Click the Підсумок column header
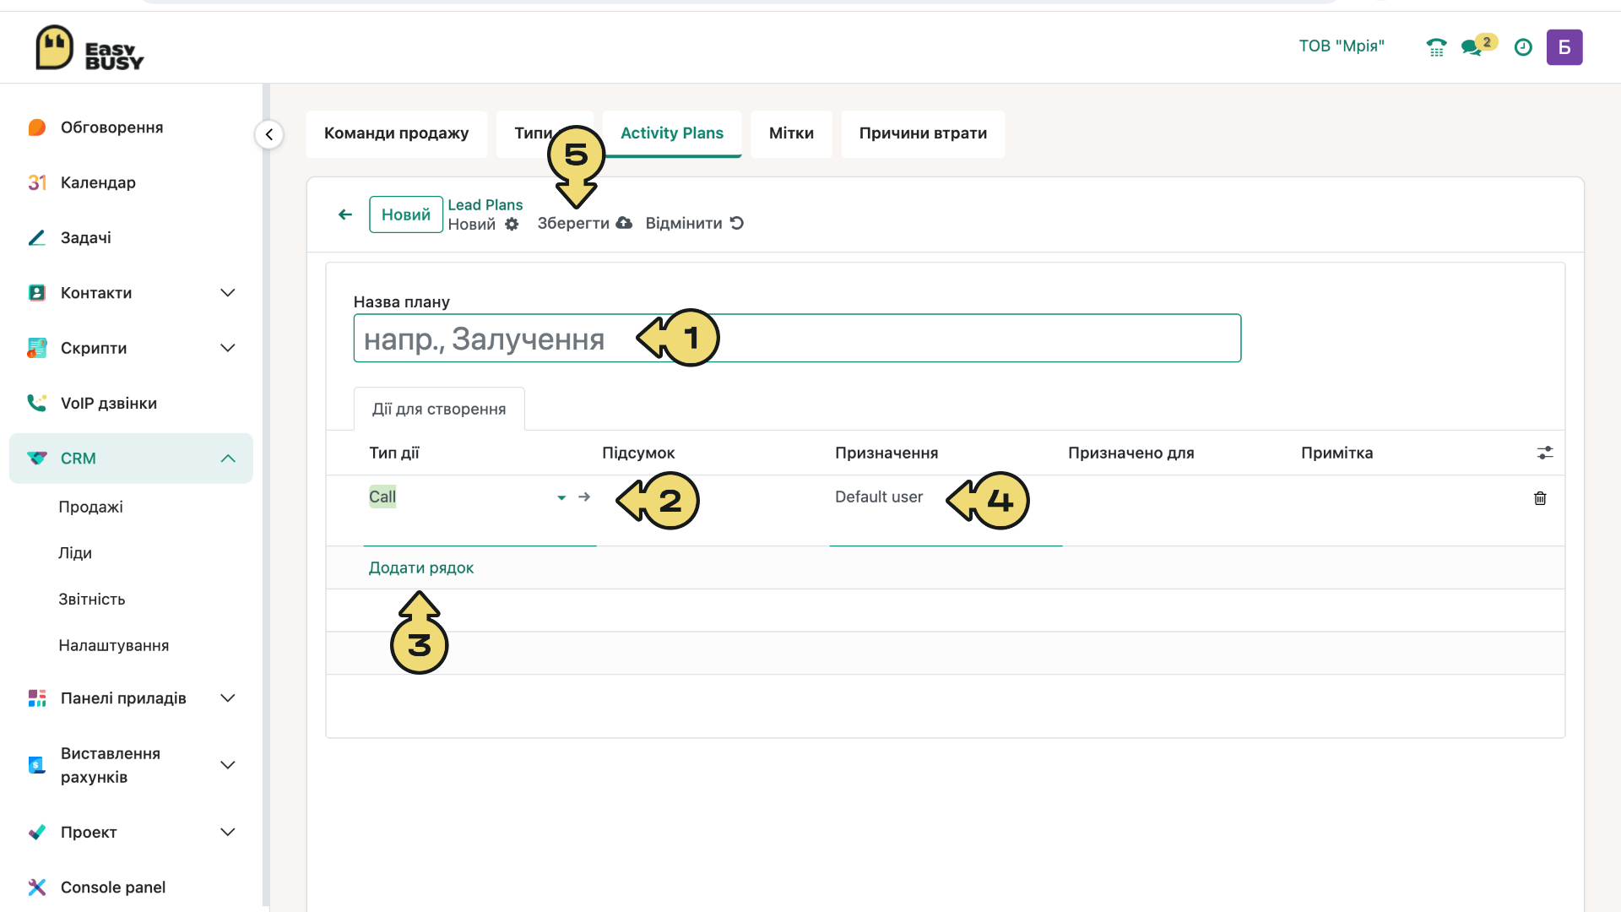This screenshot has width=1621, height=912. [638, 453]
